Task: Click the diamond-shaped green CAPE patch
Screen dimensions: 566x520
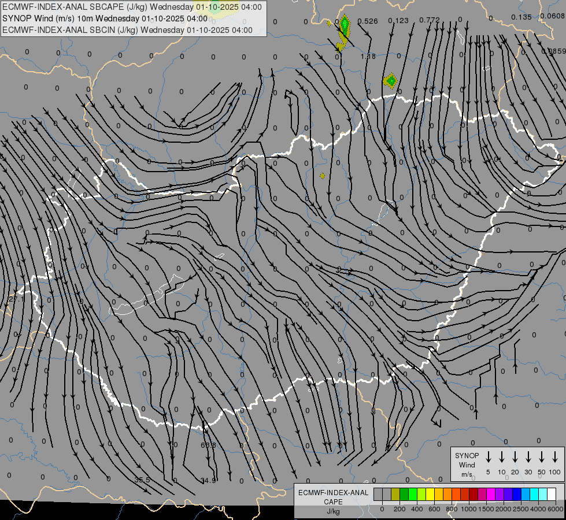Action: tap(391, 81)
